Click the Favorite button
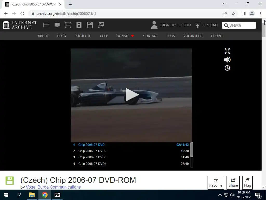The width and height of the screenshot is (266, 200). click(x=216, y=183)
